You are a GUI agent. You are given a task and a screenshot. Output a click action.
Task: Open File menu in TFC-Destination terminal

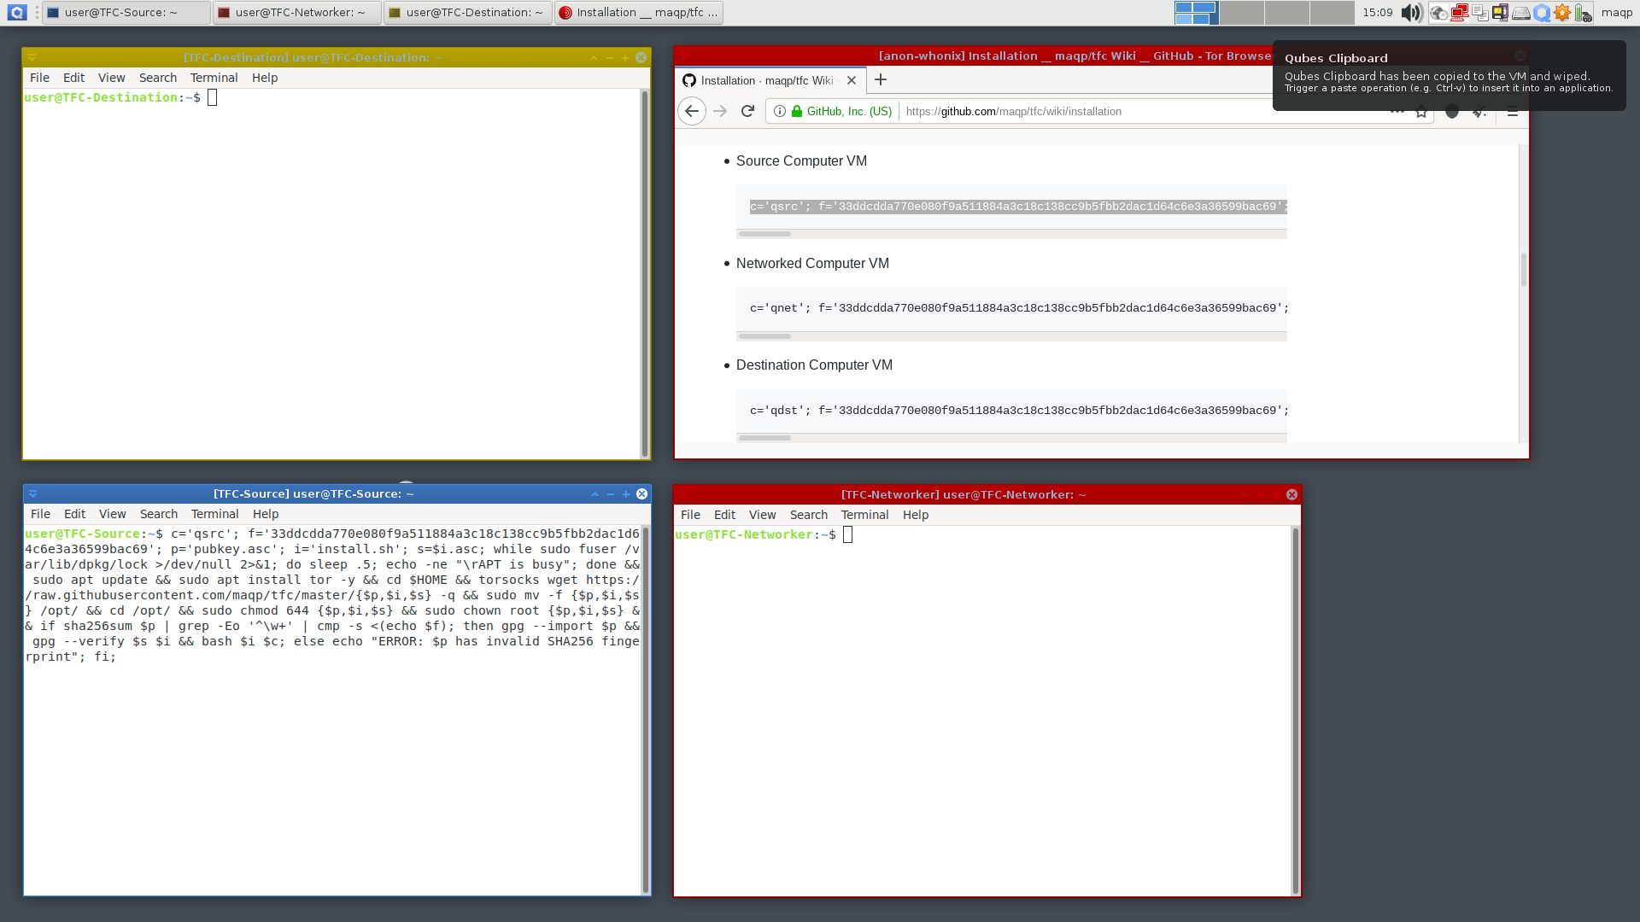point(39,78)
